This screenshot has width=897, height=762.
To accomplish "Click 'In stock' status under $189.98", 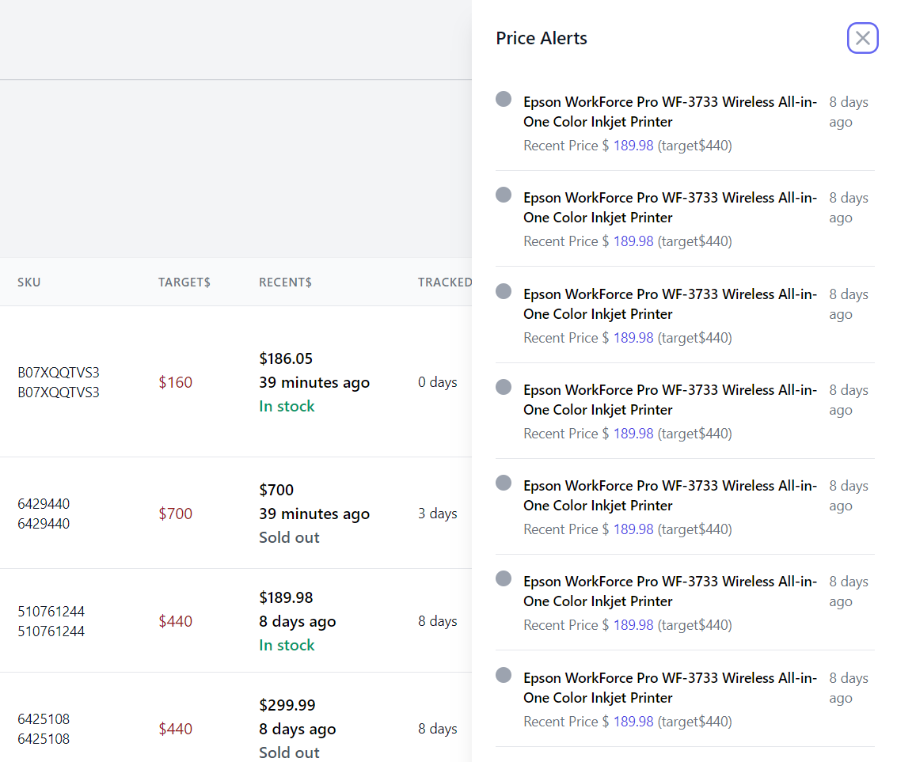I will pyautogui.click(x=287, y=645).
